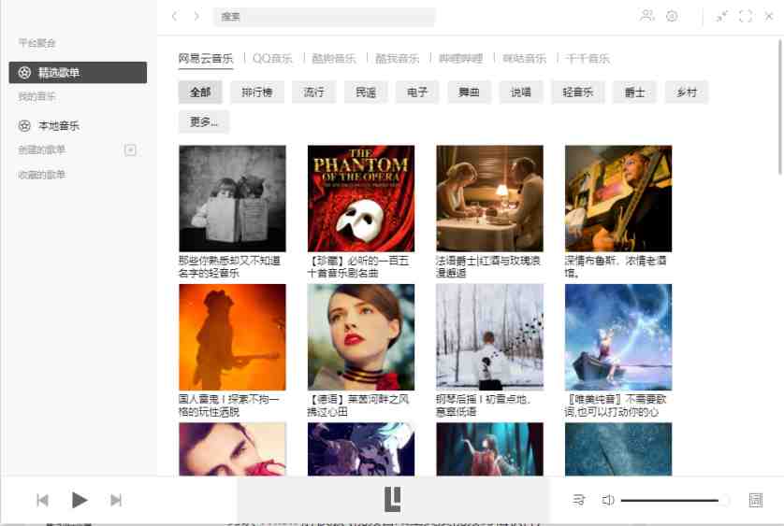The width and height of the screenshot is (784, 526).
Task: Open now playing logo in player bar
Action: pos(393,500)
